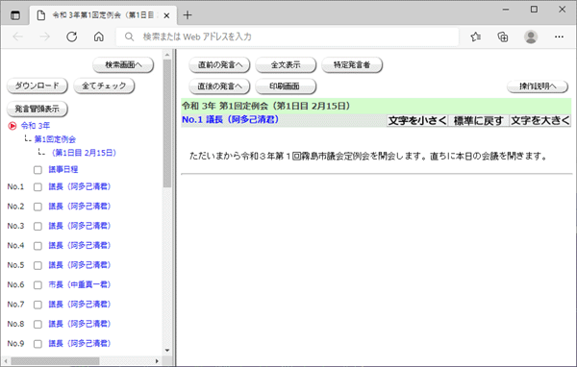Screen dimensions: 577x367
Task: Open the 第1回定例会 tree link
Action: [55, 139]
